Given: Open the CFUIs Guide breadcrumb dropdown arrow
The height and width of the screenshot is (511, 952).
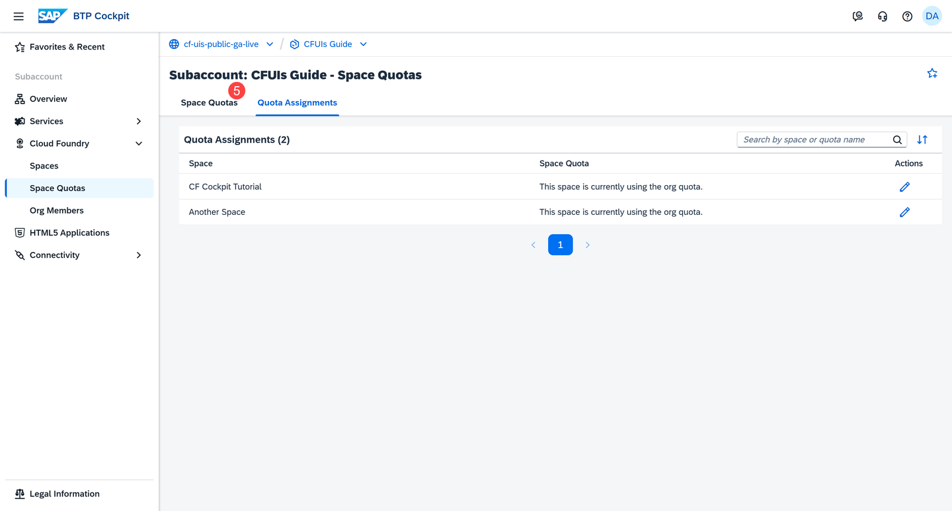Looking at the screenshot, I should click(363, 44).
